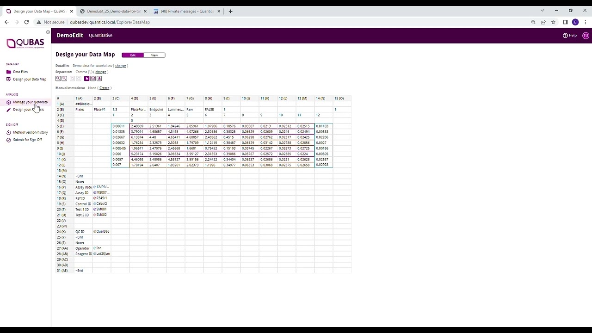Close the Design your Data Map tab
This screenshot has height=333, width=592.
click(x=71, y=11)
